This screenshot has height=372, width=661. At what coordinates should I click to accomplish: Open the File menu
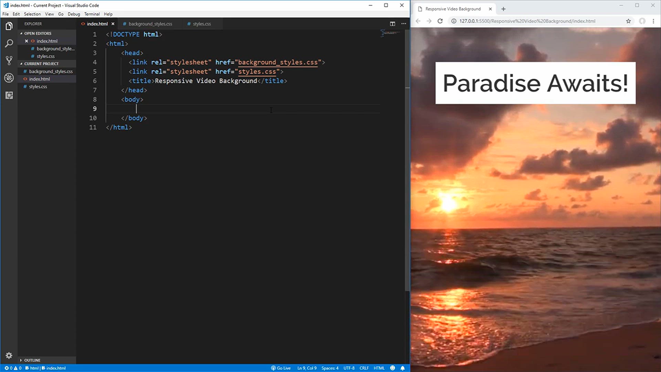point(6,14)
